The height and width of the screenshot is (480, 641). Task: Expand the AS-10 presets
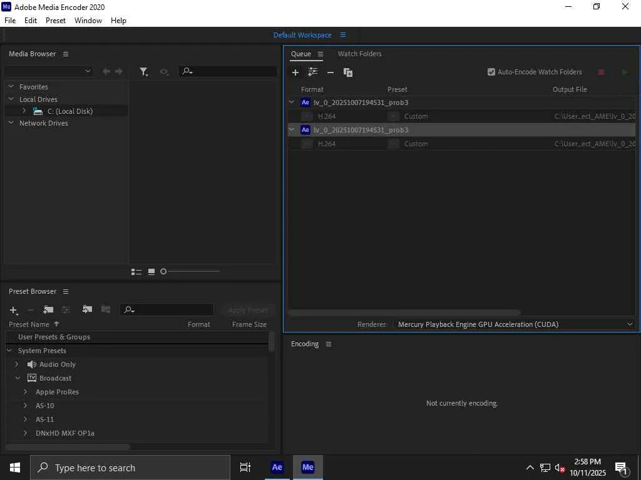coord(25,405)
